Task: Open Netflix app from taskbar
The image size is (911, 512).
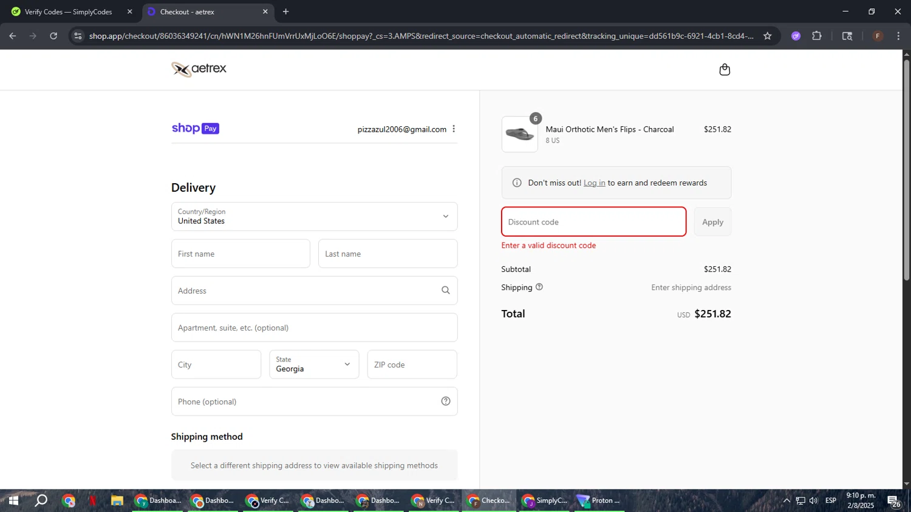Action: pos(93,500)
